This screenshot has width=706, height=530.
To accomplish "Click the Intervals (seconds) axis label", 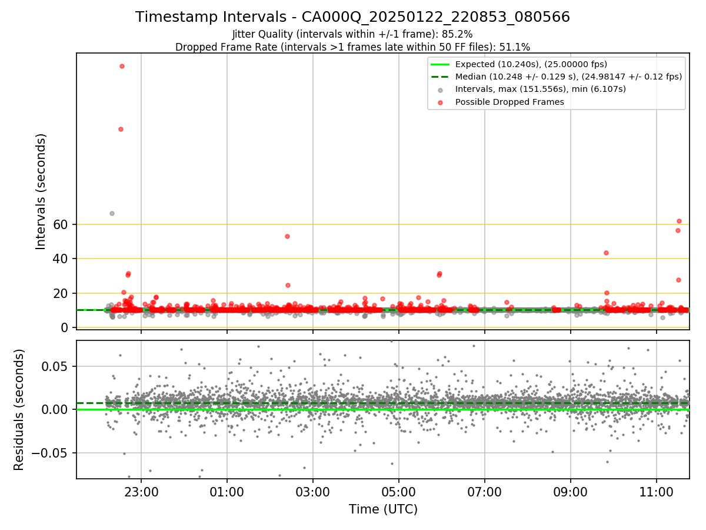I will click(41, 191).
